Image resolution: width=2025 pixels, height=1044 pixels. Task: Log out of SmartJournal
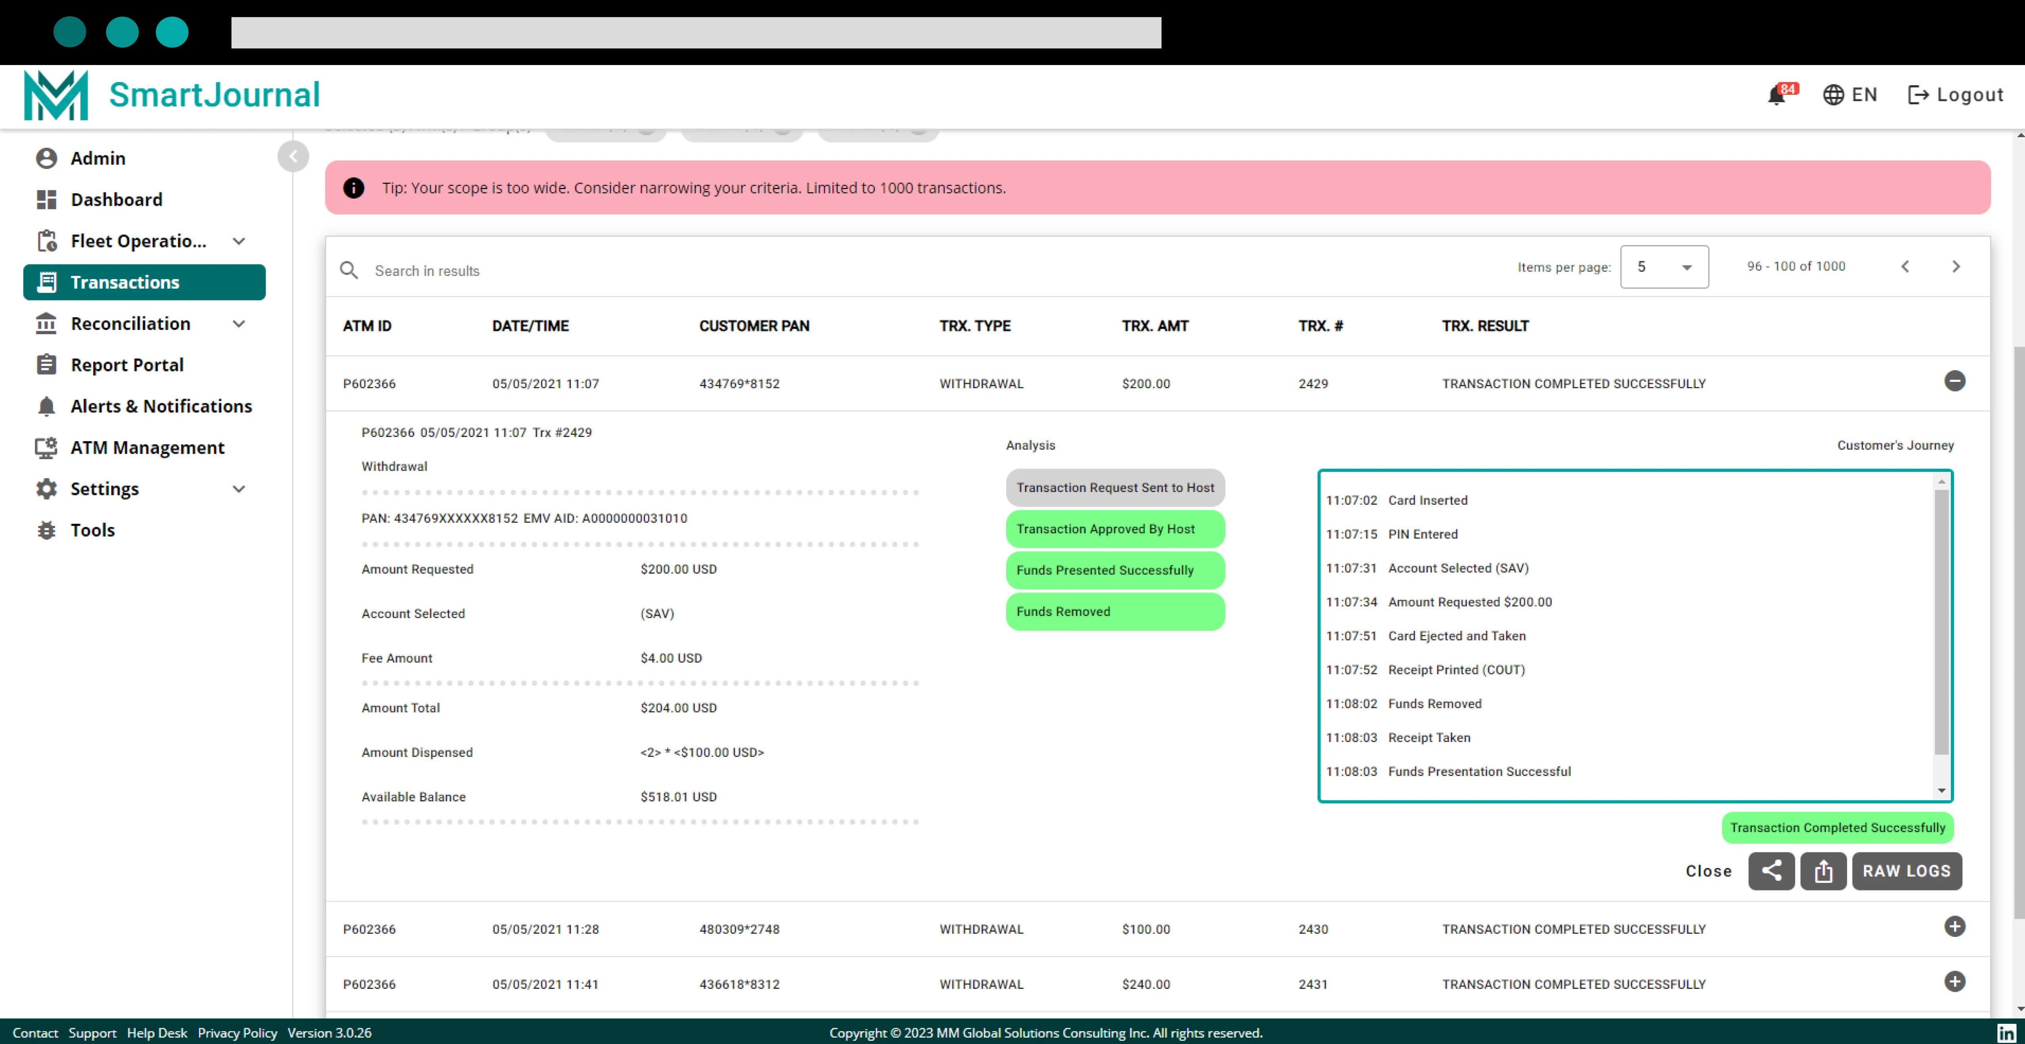click(x=1956, y=94)
